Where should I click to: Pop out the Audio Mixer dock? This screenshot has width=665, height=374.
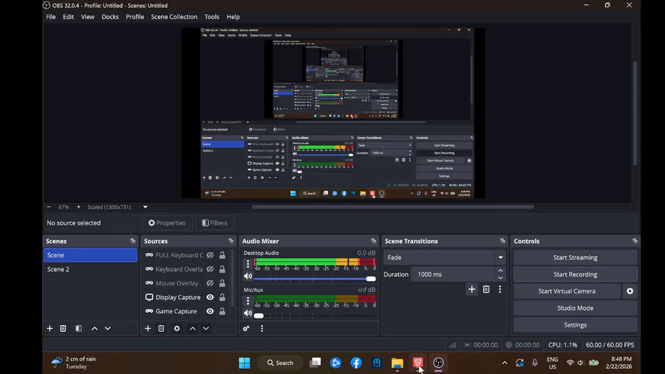click(x=374, y=241)
